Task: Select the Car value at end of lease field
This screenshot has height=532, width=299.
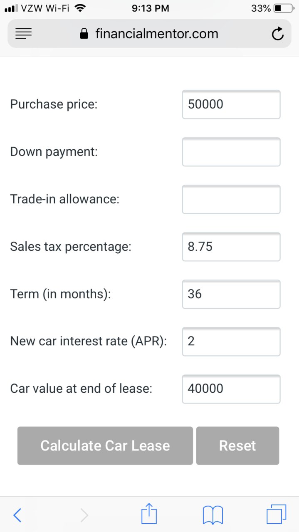Action: [x=231, y=389]
